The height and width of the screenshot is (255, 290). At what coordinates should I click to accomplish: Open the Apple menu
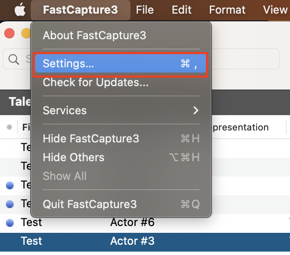click(x=20, y=9)
